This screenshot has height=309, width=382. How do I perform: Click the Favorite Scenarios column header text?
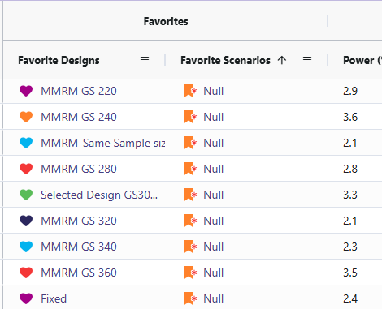[225, 60]
